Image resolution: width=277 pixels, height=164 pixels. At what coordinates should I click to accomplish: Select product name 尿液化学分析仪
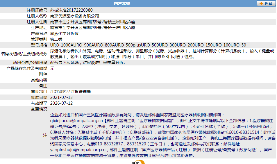coord(64,33)
